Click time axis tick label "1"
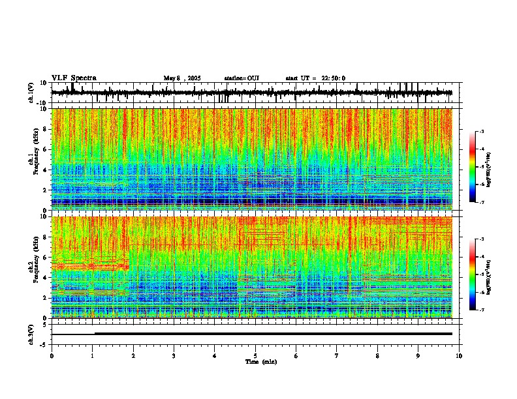517x399 pixels. 92,356
